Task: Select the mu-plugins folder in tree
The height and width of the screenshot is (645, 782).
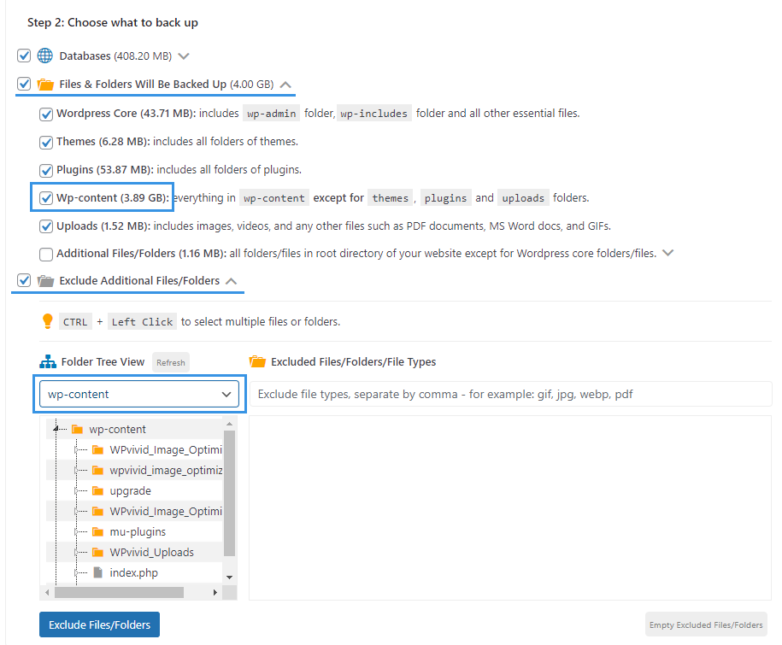Action: click(138, 532)
